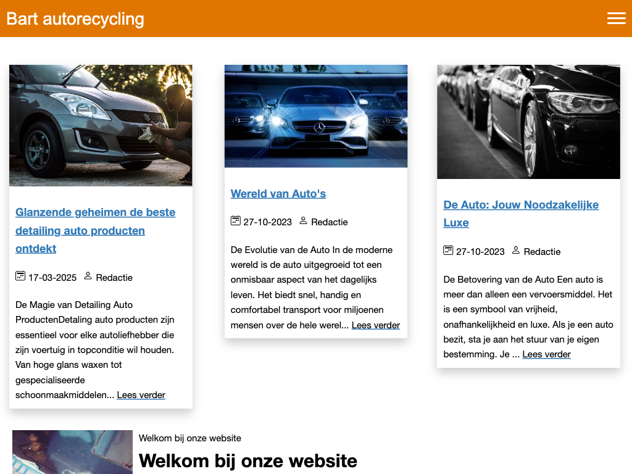This screenshot has height=474, width=632.
Task: Open the car detailing article thumbnail
Action: pos(101,125)
